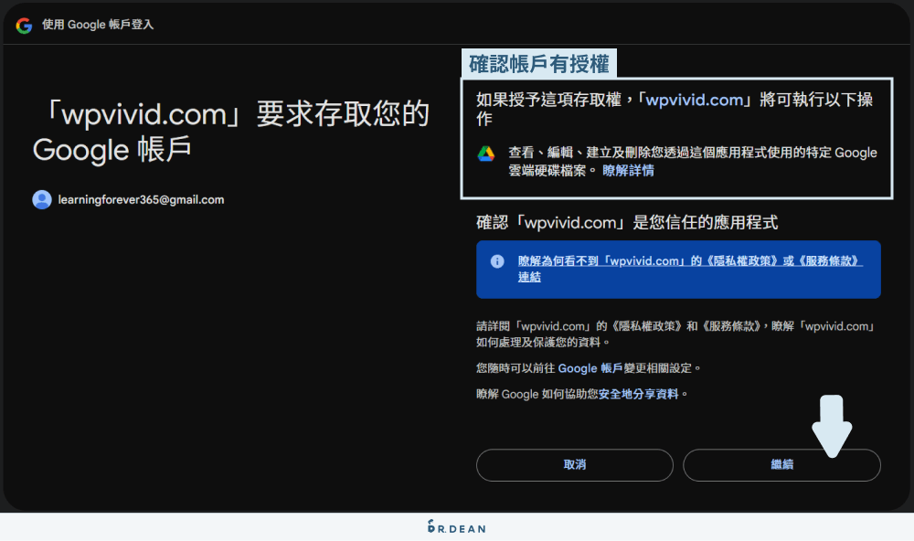Click the white arrow graphic above 繼續

(832, 425)
